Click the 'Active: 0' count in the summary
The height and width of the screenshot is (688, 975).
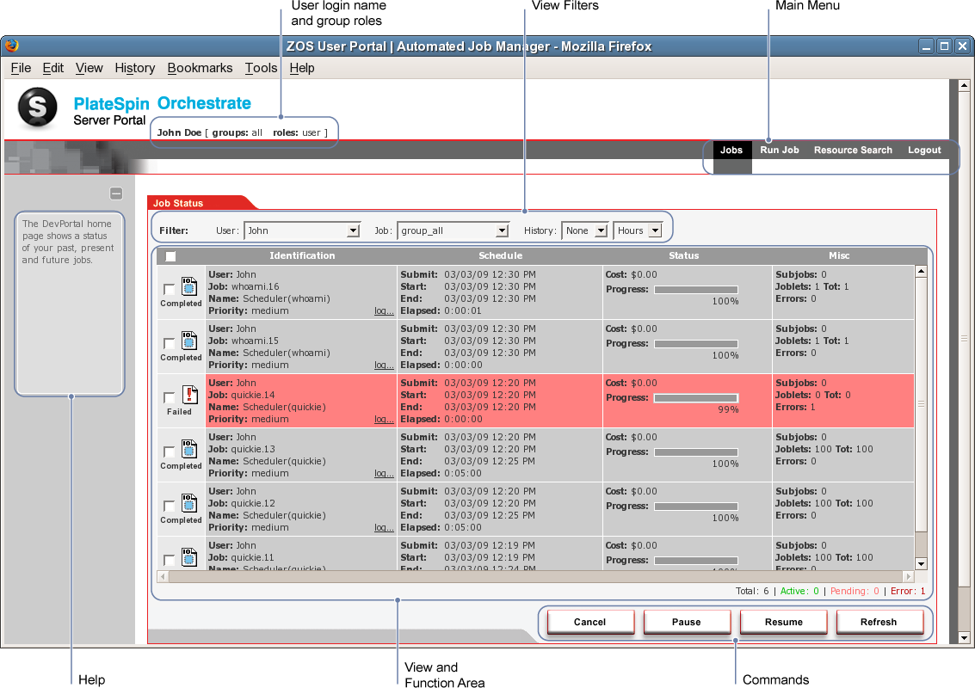tap(799, 591)
